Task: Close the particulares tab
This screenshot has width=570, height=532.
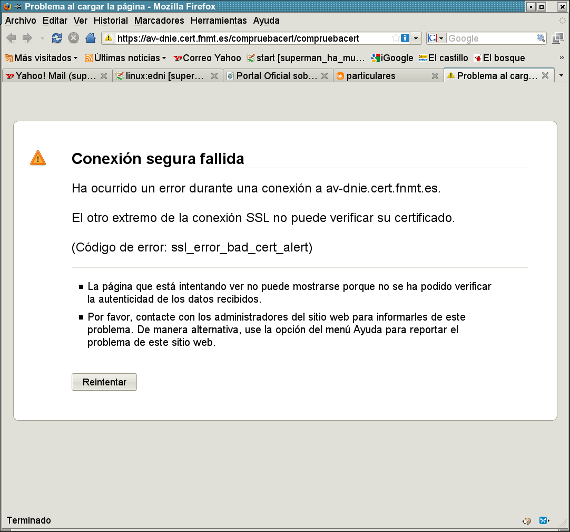Action: click(435, 76)
